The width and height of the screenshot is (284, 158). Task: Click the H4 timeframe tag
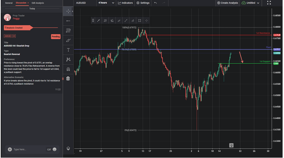click(14, 36)
